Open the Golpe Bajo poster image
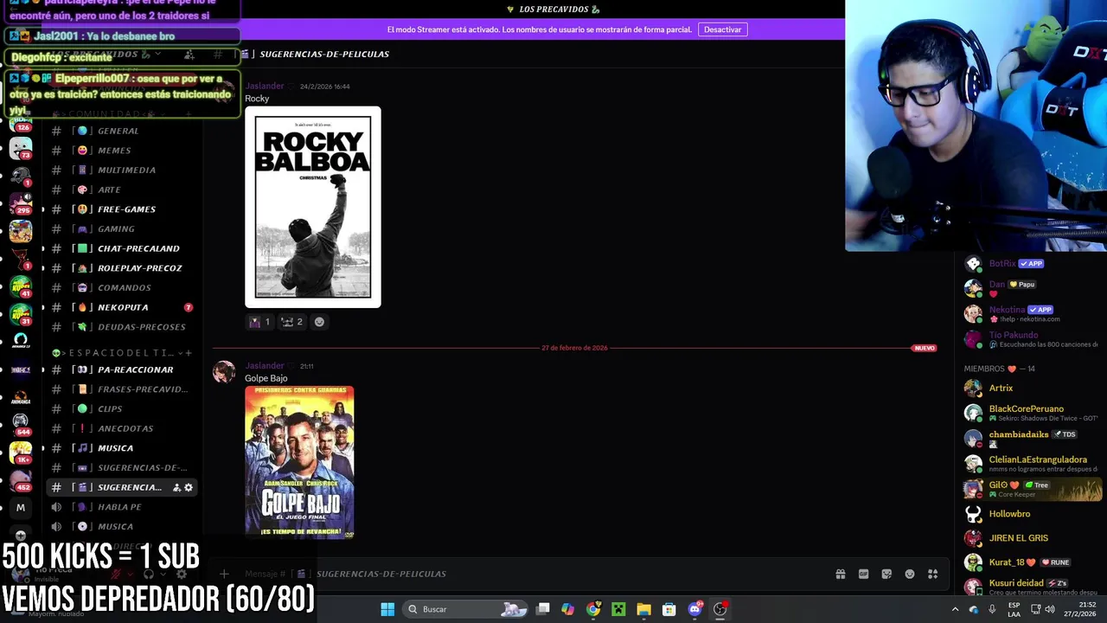The height and width of the screenshot is (623, 1107). 299,462
